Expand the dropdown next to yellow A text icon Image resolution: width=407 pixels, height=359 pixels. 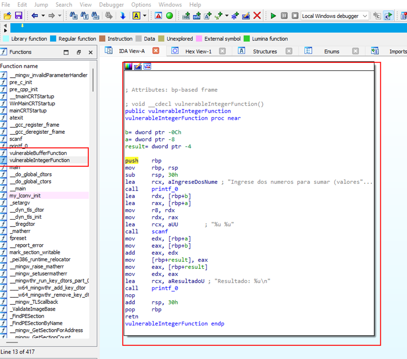pos(145,16)
